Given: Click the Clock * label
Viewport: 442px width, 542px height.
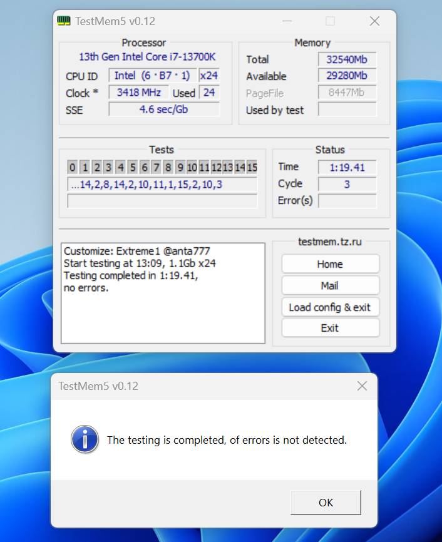Looking at the screenshot, I should [82, 93].
